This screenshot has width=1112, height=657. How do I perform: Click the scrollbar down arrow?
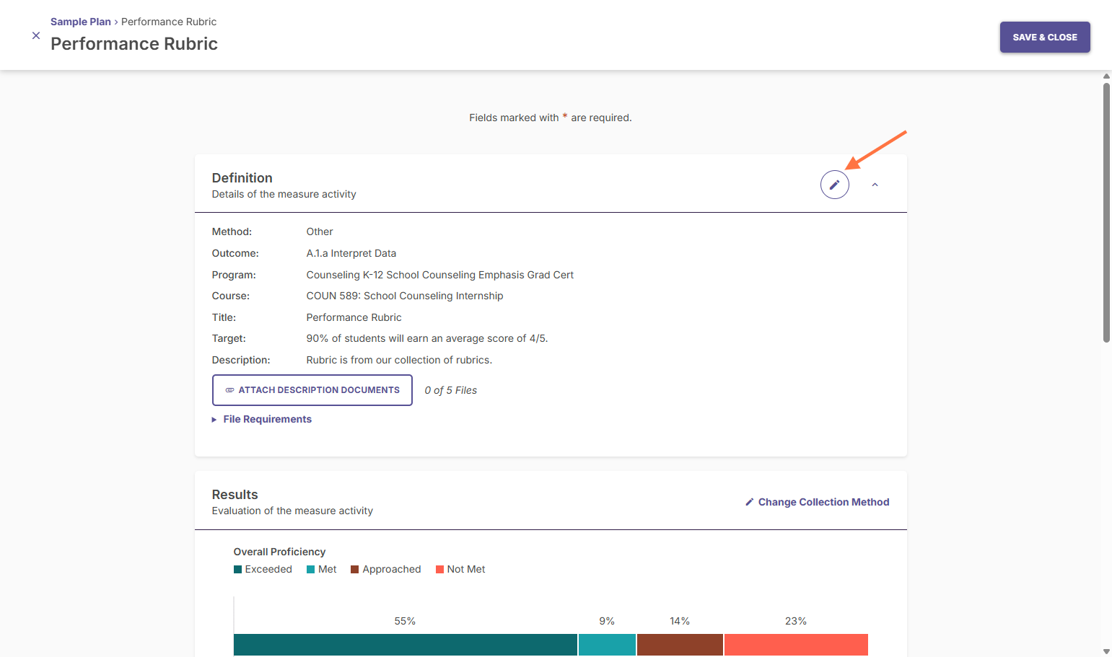coord(1106,651)
